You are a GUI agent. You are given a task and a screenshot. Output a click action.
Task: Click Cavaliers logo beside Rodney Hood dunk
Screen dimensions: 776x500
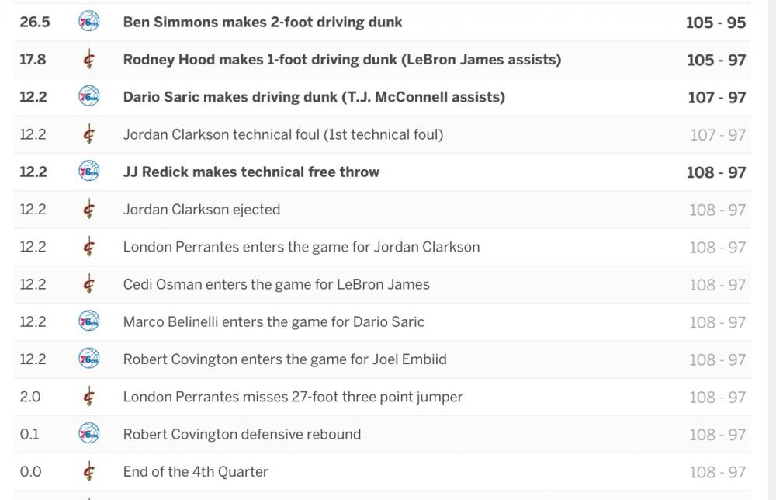(x=89, y=60)
